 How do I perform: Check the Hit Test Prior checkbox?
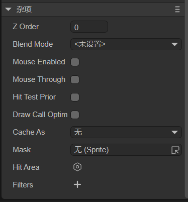point(75,97)
